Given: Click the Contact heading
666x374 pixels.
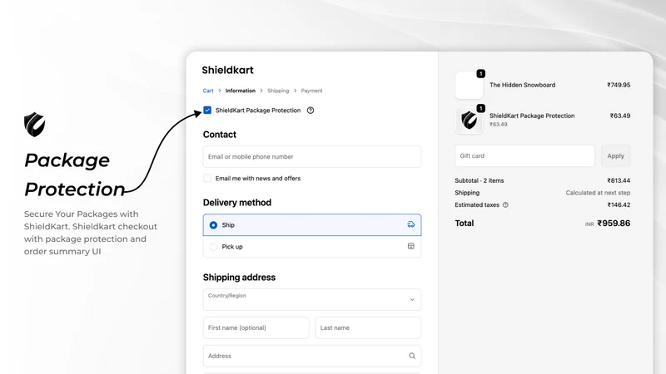Looking at the screenshot, I should pyautogui.click(x=220, y=135).
